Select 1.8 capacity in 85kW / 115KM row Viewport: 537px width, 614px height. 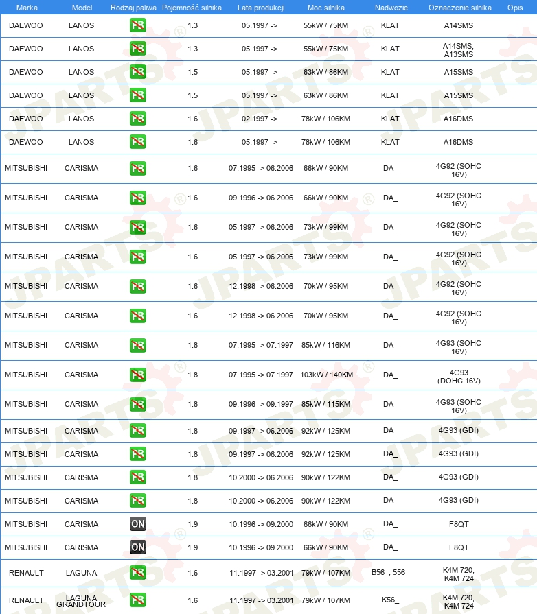[x=192, y=404]
